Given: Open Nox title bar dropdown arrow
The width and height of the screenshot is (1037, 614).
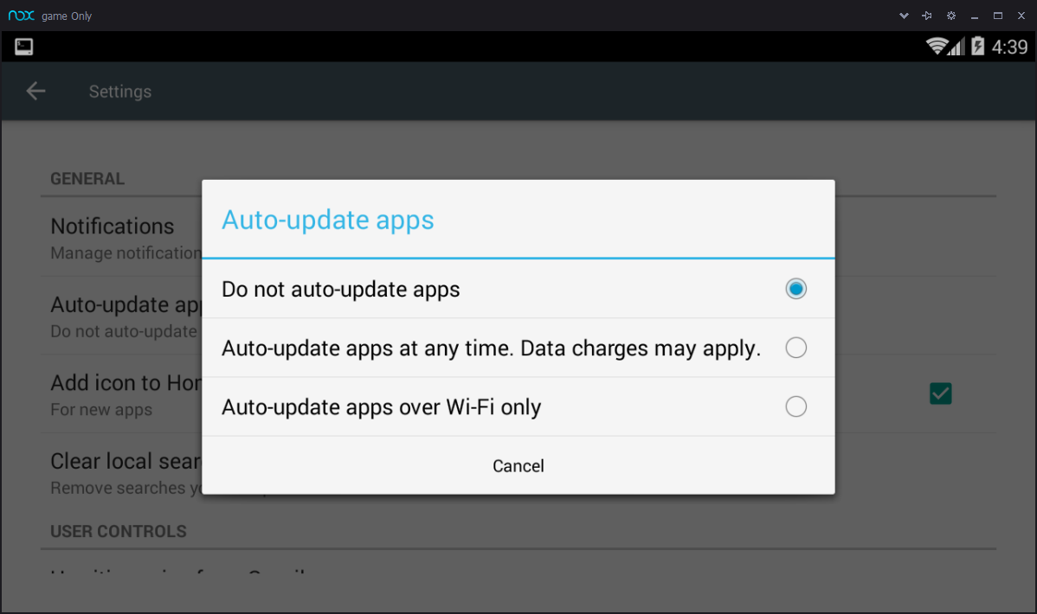Looking at the screenshot, I should tap(904, 16).
